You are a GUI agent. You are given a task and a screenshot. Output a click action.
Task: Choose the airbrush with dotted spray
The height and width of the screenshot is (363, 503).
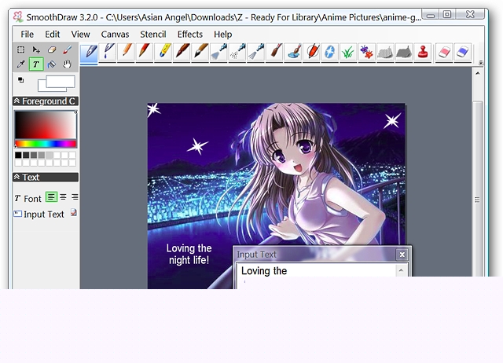pyautogui.click(x=237, y=52)
